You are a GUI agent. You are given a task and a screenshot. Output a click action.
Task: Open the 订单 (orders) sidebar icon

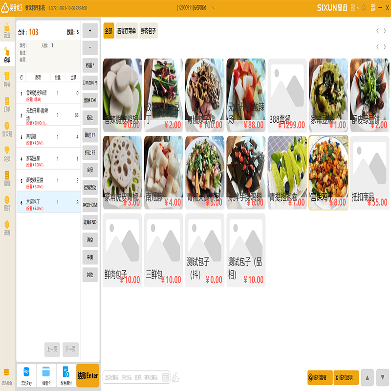[x=7, y=104]
